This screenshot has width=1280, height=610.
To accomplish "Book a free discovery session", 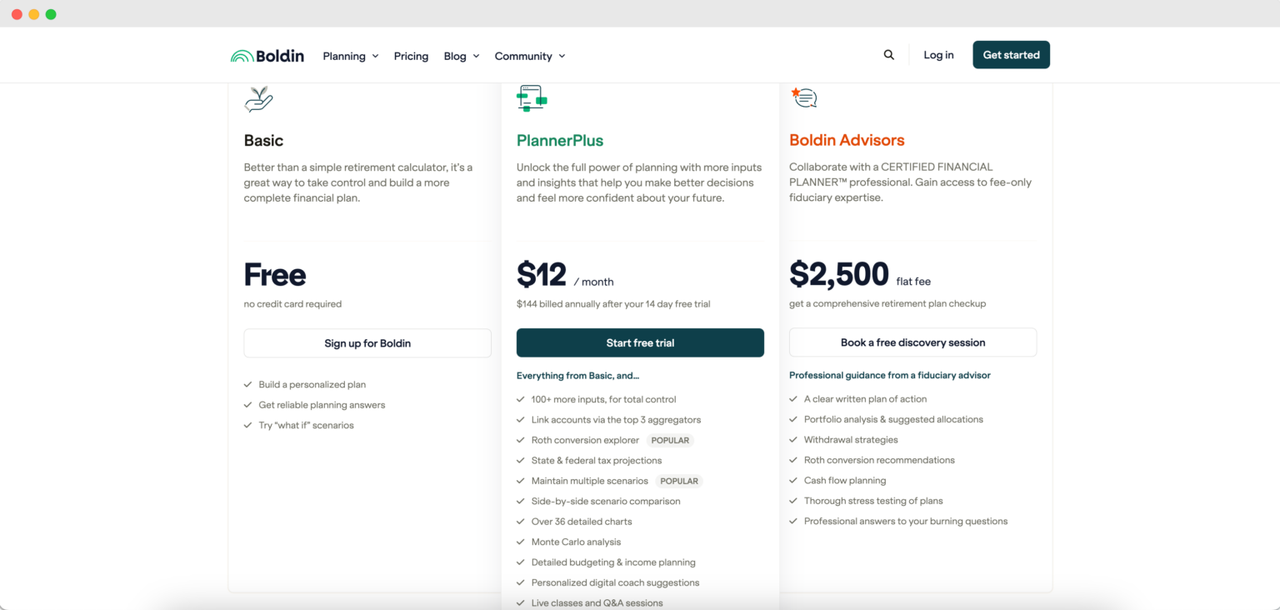I will (x=912, y=342).
